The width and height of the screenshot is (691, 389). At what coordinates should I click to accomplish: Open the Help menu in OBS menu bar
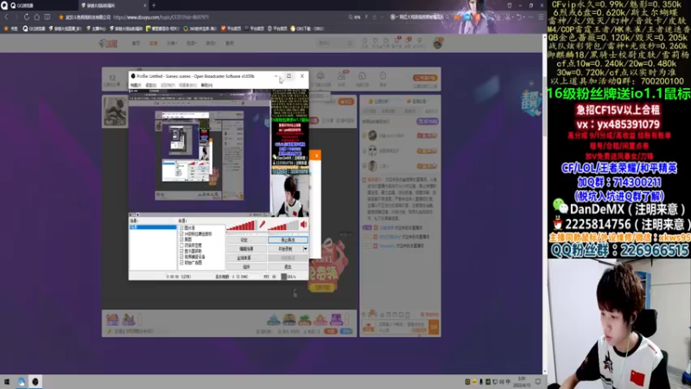click(206, 85)
